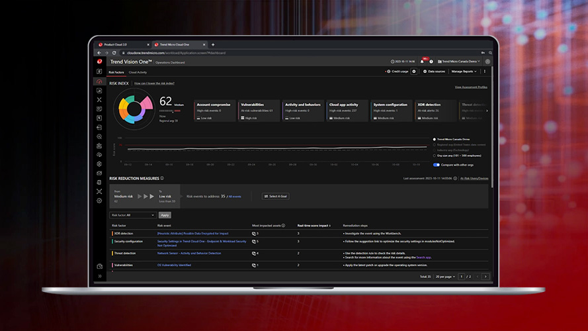This screenshot has height=331, width=588.
Task: Open the Risk factor: All dropdown
Action: tap(133, 215)
